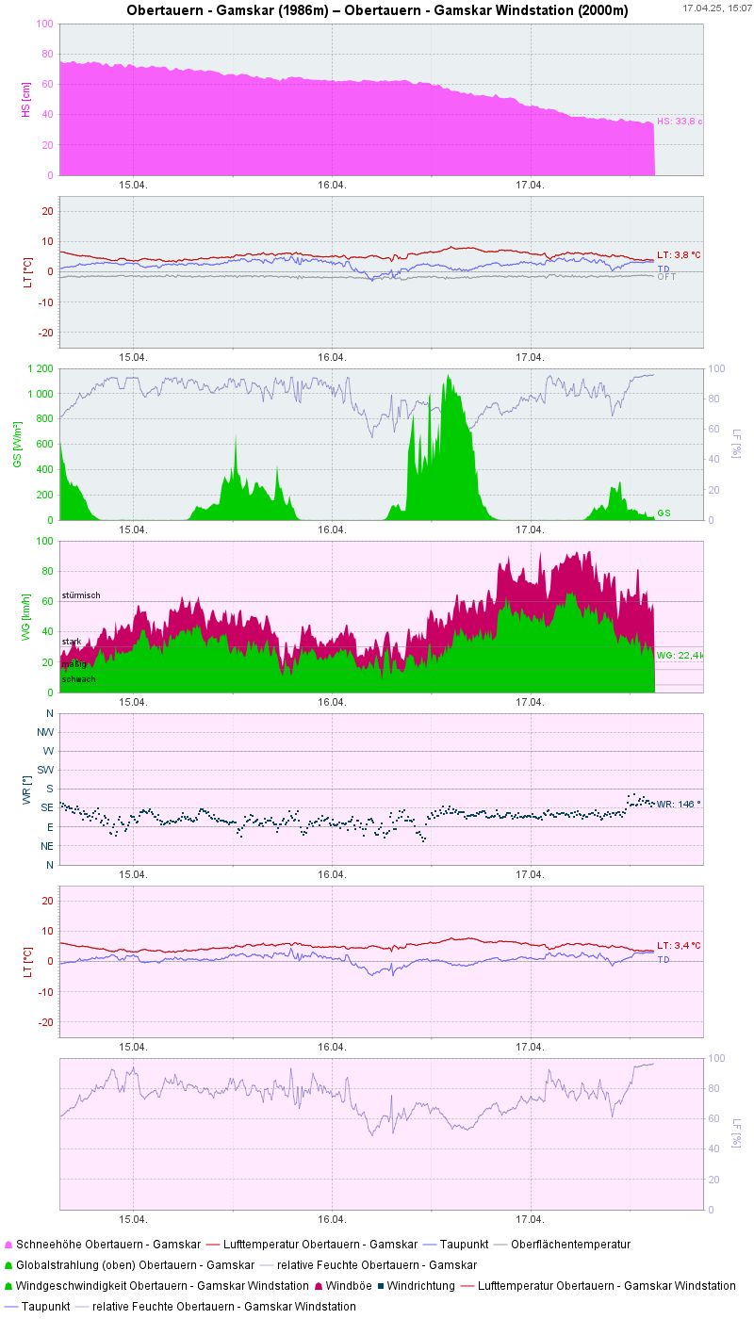This screenshot has width=754, height=1319.
Task: Click the HS [cm] axis title
Action: (x=26, y=99)
